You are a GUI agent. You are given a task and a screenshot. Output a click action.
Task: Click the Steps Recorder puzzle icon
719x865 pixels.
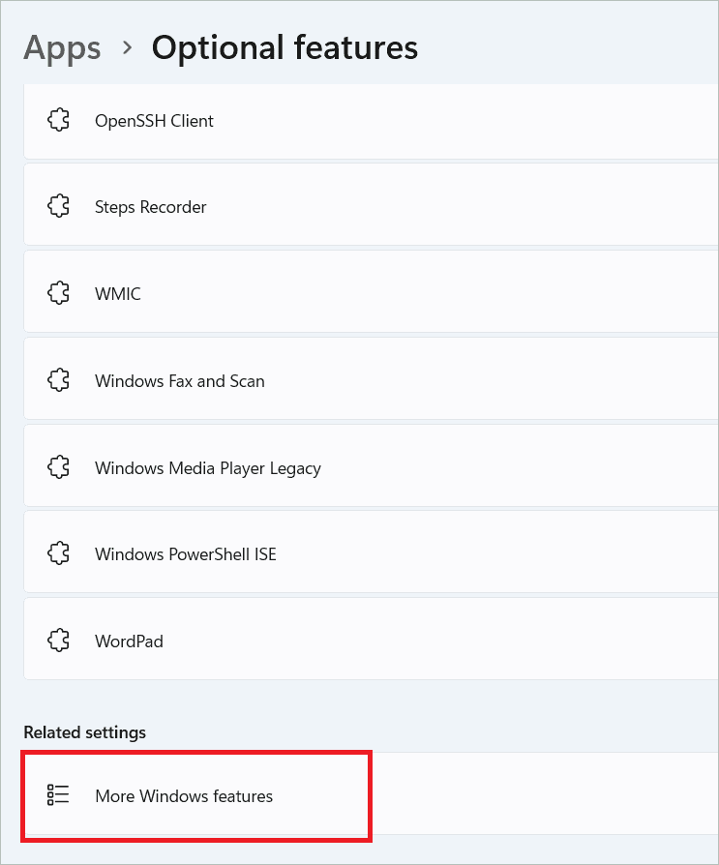point(58,206)
